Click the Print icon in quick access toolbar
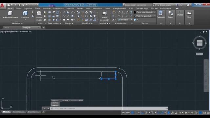This screenshot has height=118, width=210. coord(23,5)
